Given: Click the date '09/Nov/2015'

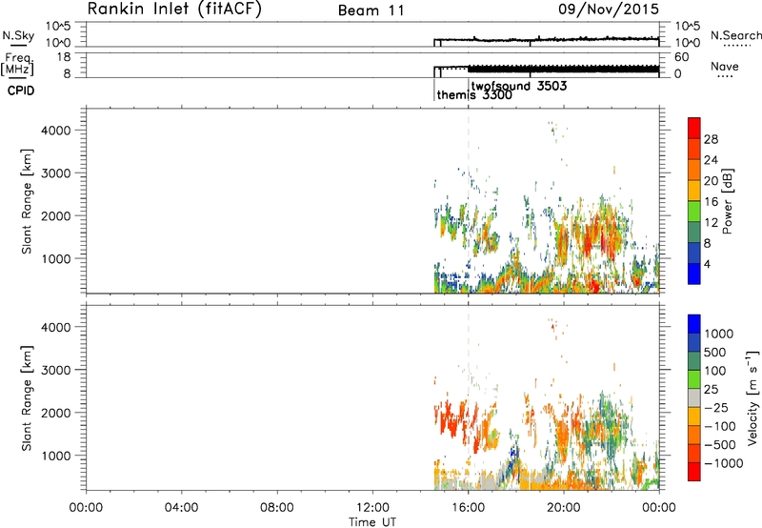Looking at the screenshot, I should tap(609, 9).
